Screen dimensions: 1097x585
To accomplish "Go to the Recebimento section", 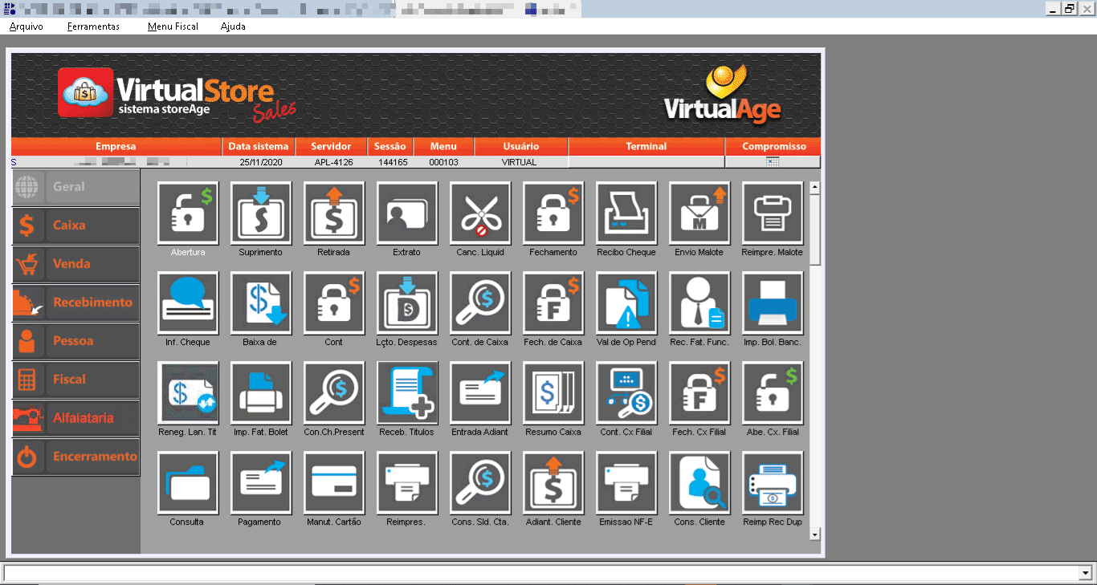I will pyautogui.click(x=75, y=303).
